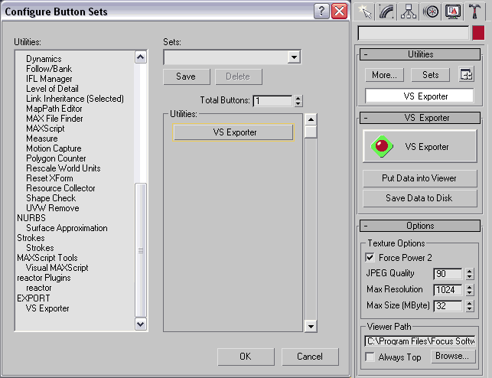Confirm the dialog with OK
The height and width of the screenshot is (378, 492).
[246, 357]
